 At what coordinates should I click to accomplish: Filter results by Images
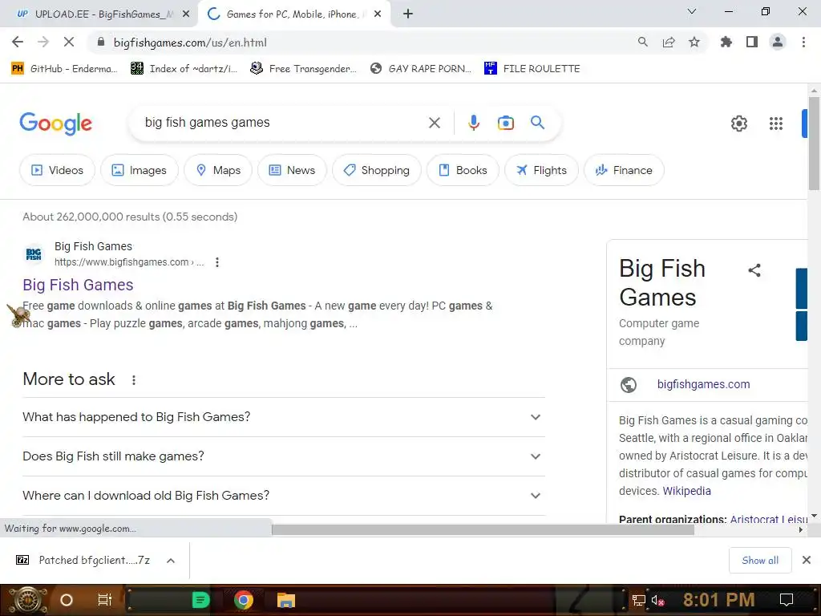click(140, 170)
